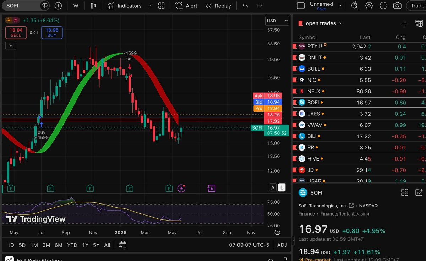Click the lightning dividend event marker

tap(182, 188)
